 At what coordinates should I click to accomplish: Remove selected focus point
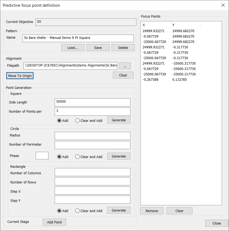pyautogui.click(x=152, y=211)
